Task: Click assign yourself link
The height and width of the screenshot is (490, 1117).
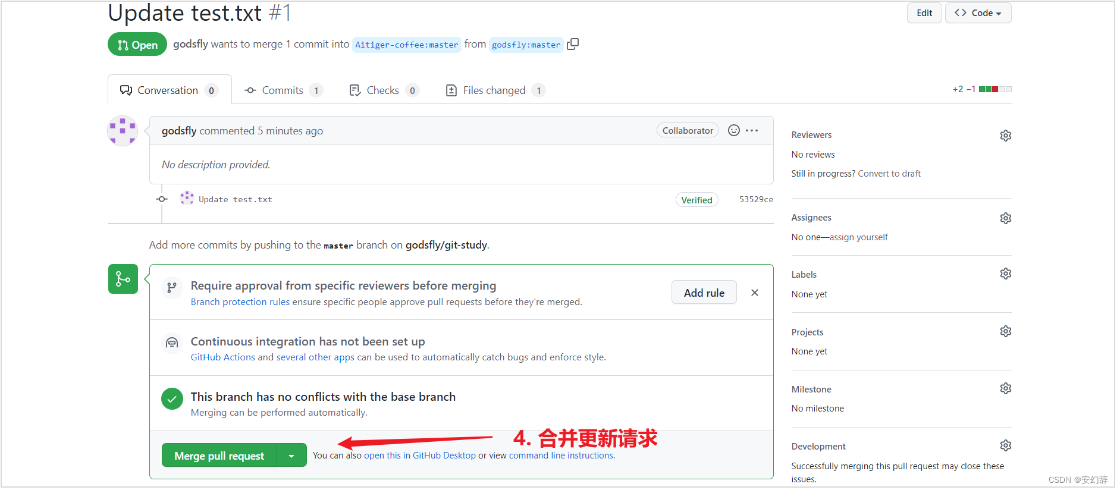Action: click(x=859, y=237)
